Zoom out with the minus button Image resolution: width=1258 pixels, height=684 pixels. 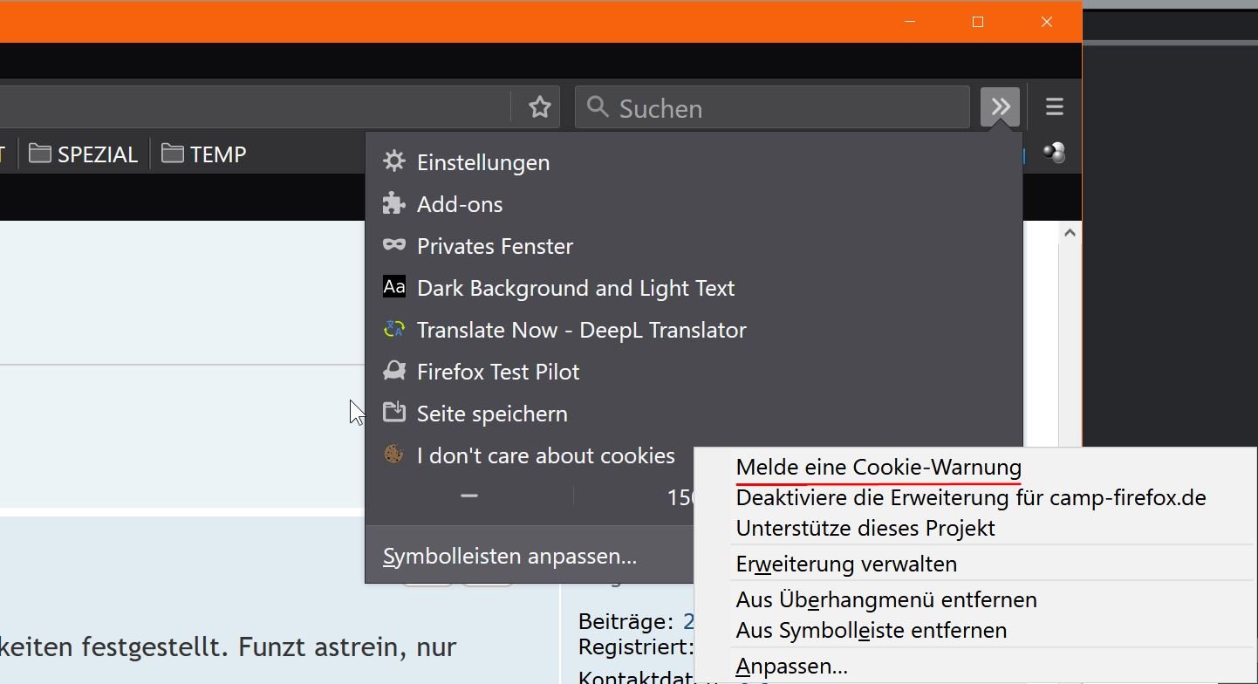[469, 496]
